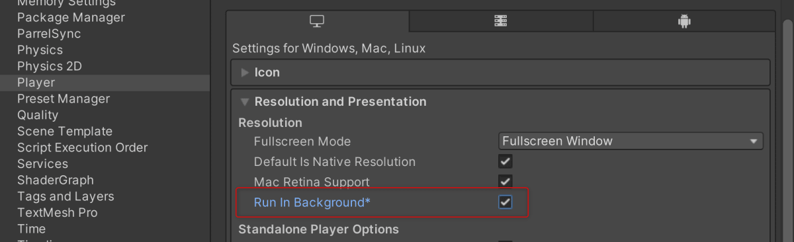Select the Player settings category

[105, 83]
